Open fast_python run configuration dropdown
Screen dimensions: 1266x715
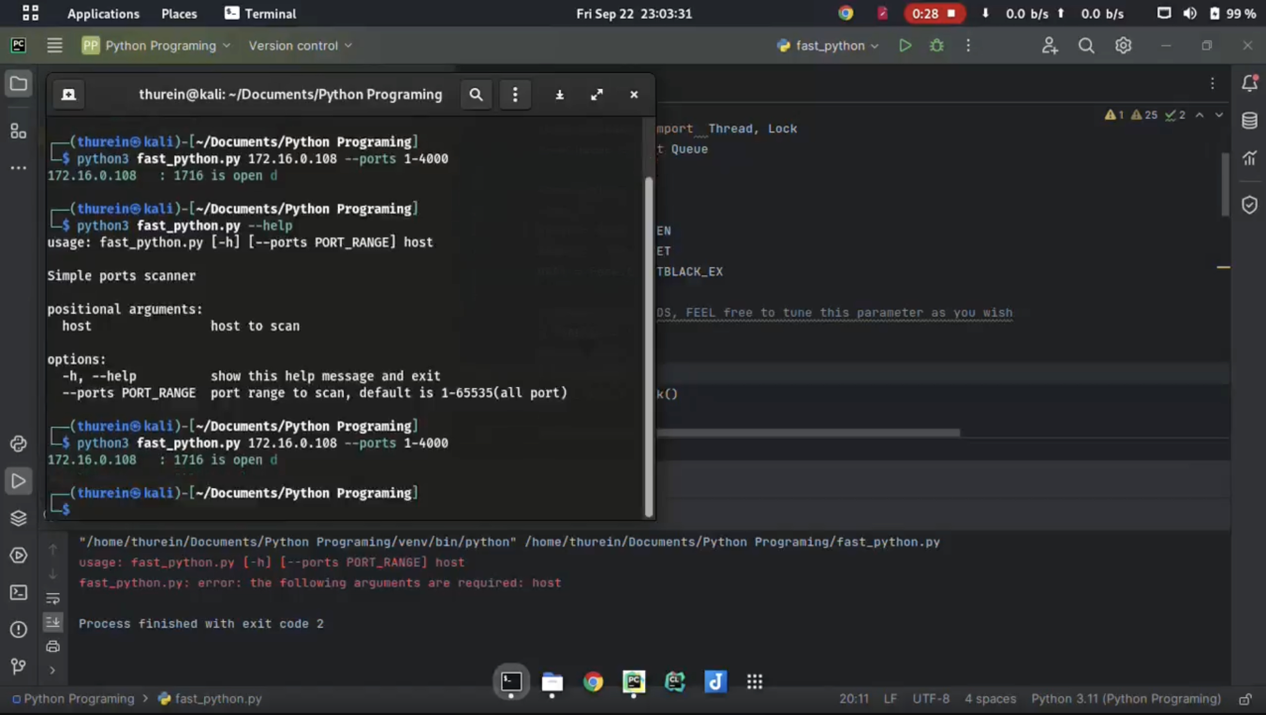(827, 46)
